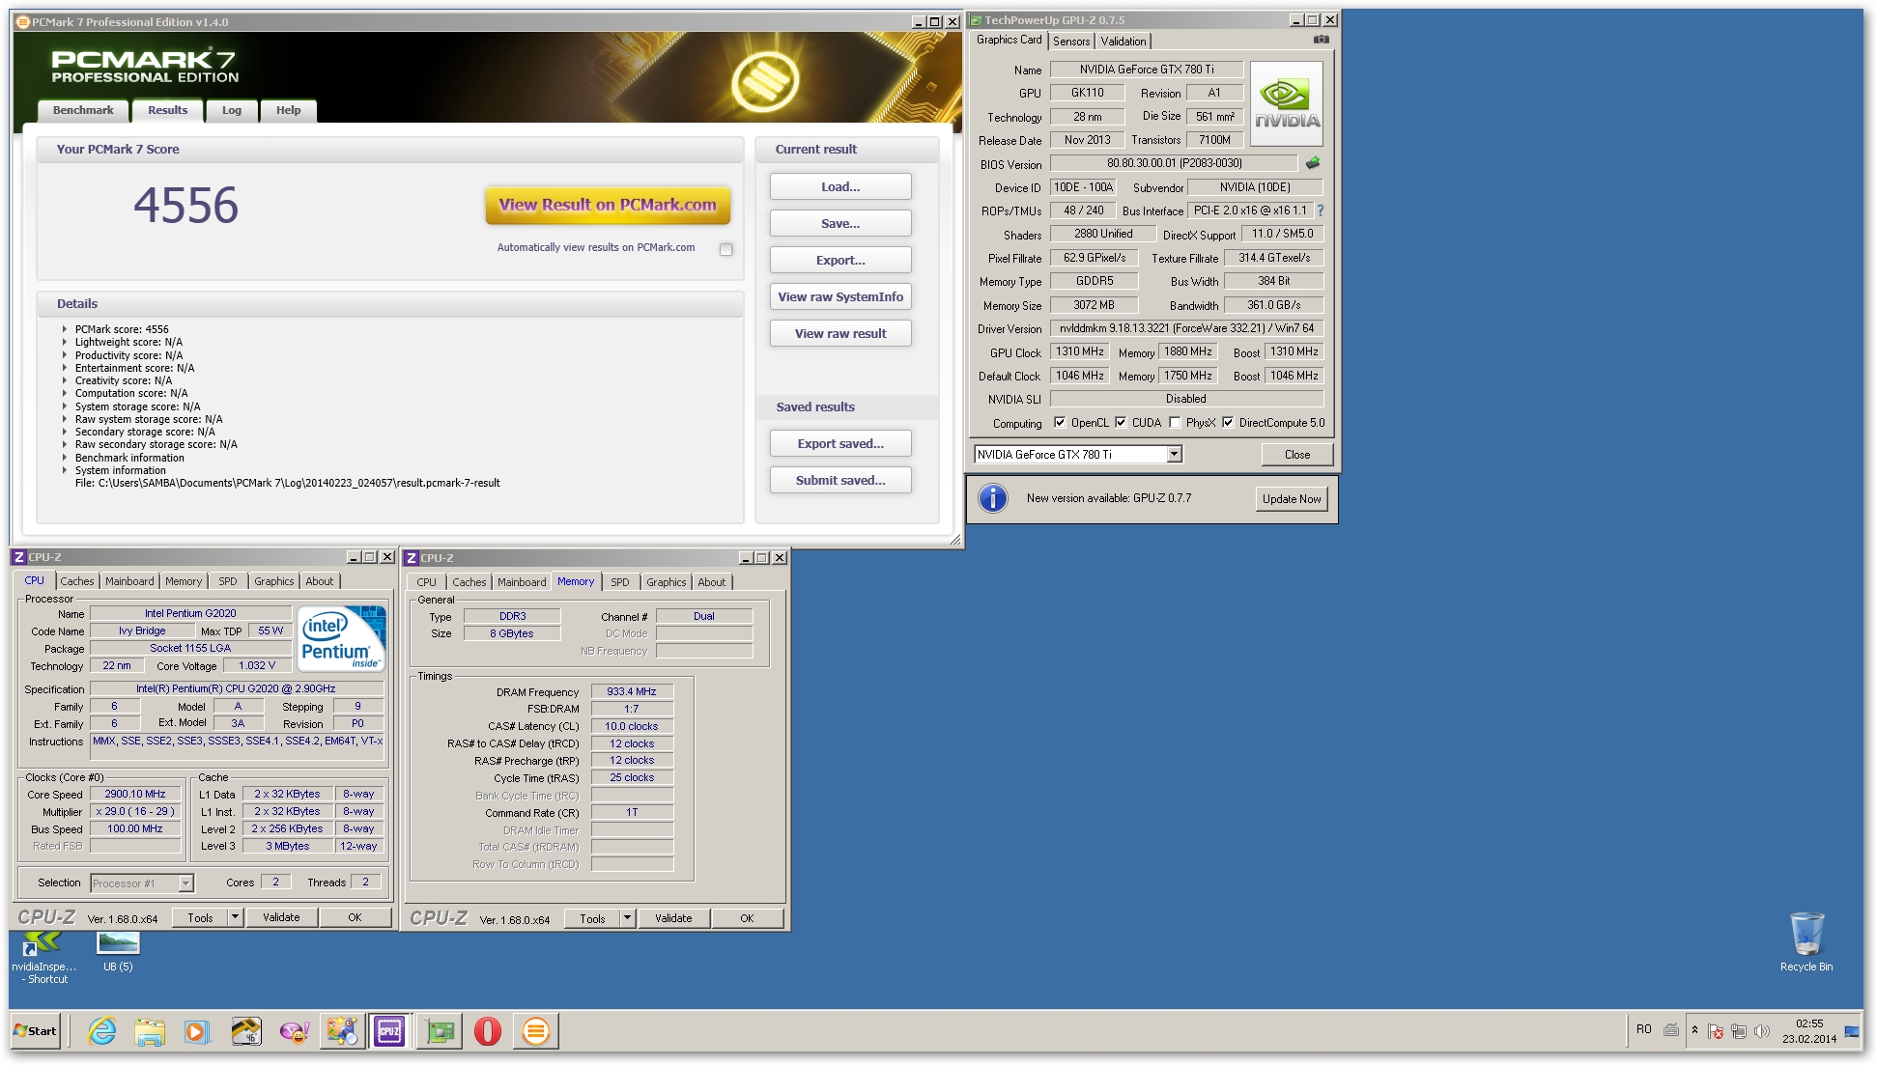Viewport: 1877px width, 1065px height.
Task: Open the GPU selection dropdown in GPU-Z
Action: pyautogui.click(x=1174, y=455)
